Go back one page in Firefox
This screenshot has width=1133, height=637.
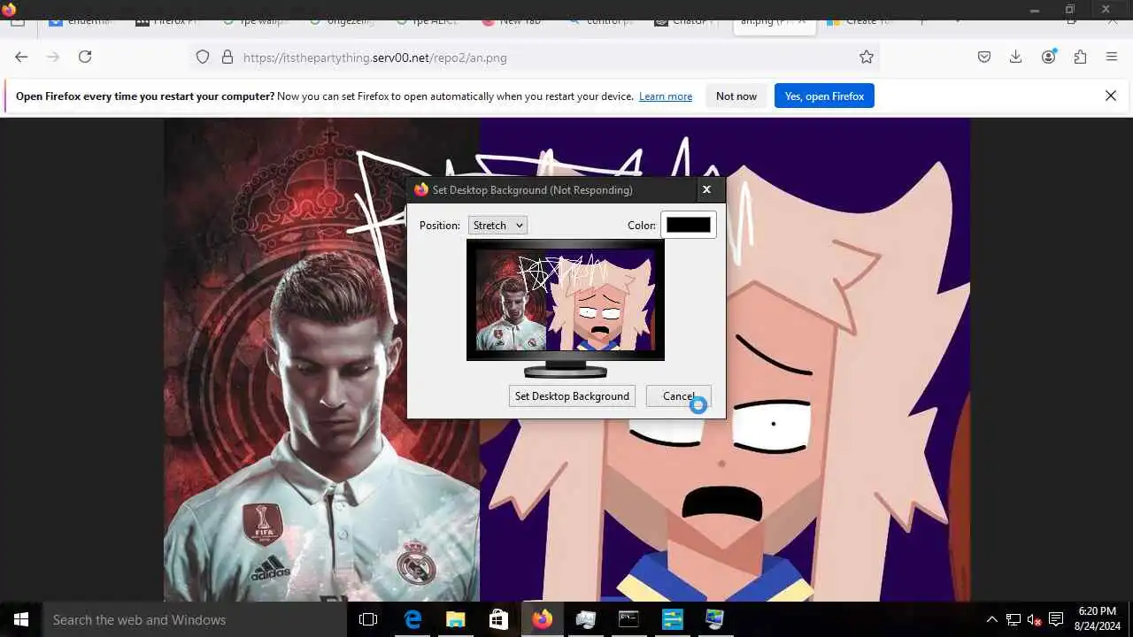[21, 57]
